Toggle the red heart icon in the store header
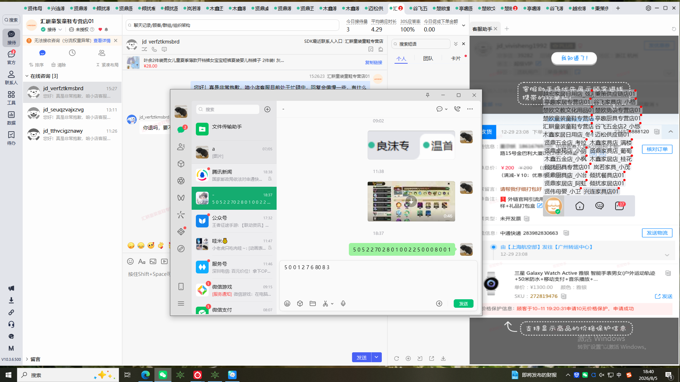This screenshot has width=680, height=382. coord(100,30)
